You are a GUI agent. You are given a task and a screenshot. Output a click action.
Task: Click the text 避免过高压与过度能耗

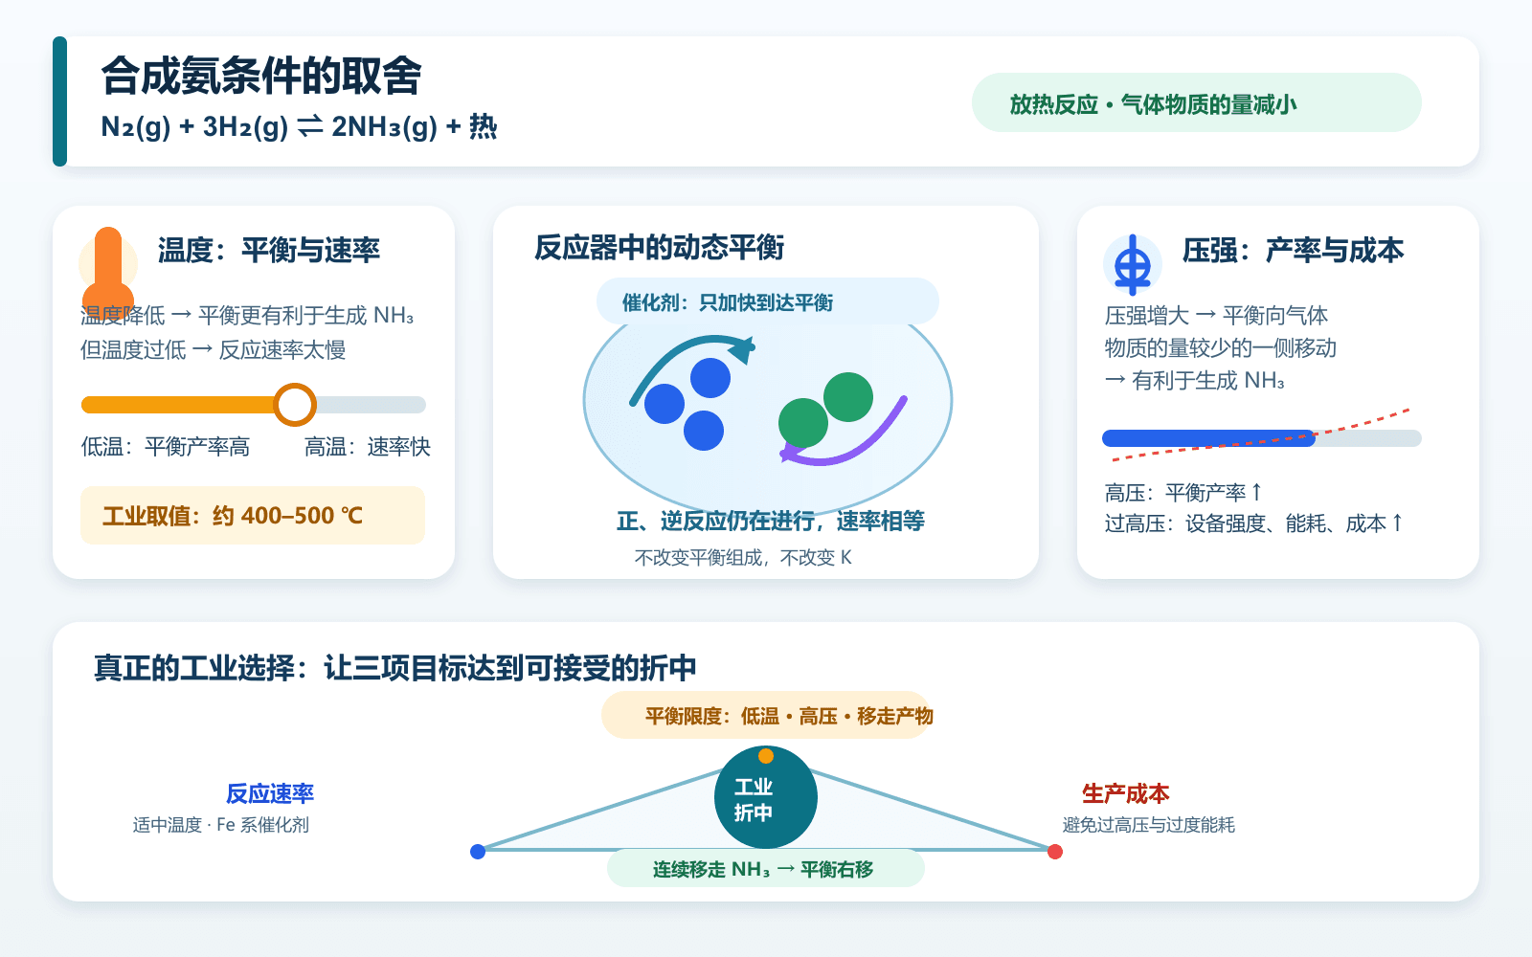1149,825
